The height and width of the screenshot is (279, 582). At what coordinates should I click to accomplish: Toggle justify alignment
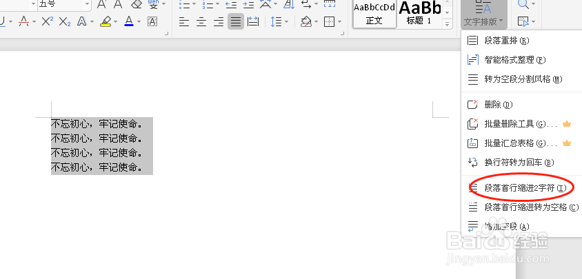point(236,21)
